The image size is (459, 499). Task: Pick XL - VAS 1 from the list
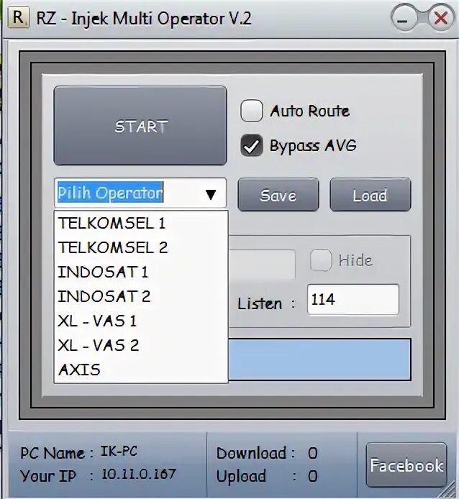point(141,321)
